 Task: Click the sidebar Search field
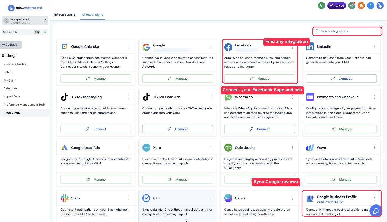21,32
